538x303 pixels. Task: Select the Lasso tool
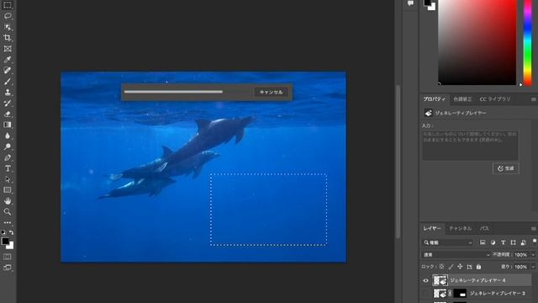[8, 16]
